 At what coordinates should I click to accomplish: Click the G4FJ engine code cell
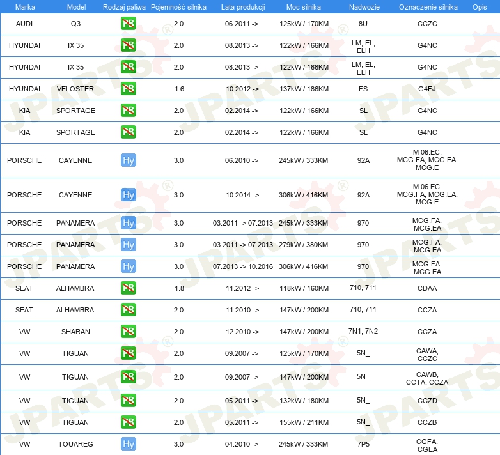coord(426,89)
